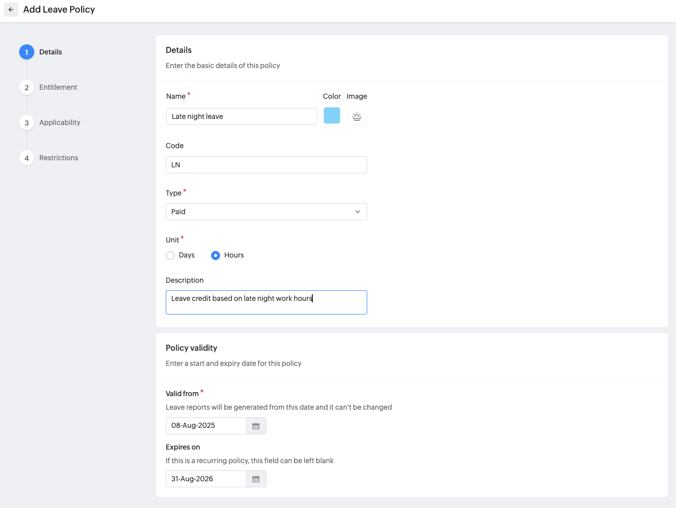Open the leave policy image picker icon
Screen dimensions: 676x508
[357, 116]
